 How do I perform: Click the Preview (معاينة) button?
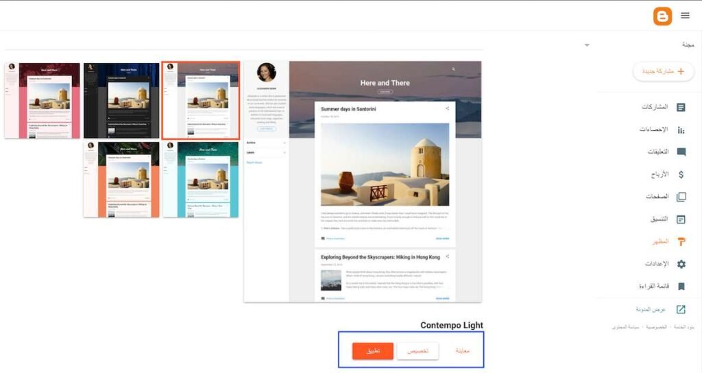(463, 351)
